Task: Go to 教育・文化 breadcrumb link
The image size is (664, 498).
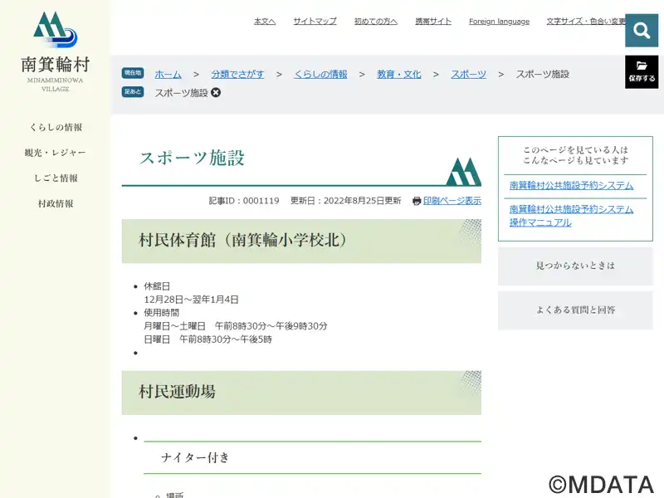Action: point(398,74)
